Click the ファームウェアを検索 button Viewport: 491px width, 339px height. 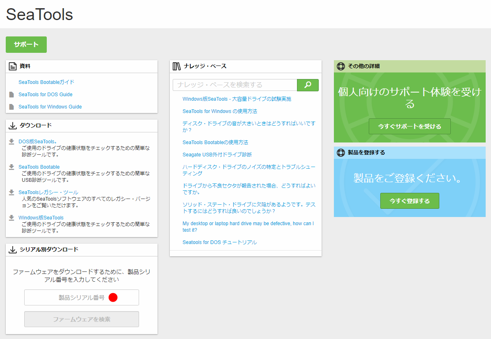coord(81,319)
